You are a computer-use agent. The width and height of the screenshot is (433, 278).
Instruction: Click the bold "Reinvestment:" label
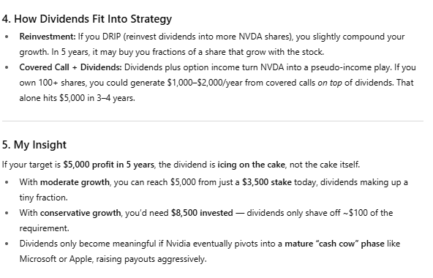coord(48,37)
